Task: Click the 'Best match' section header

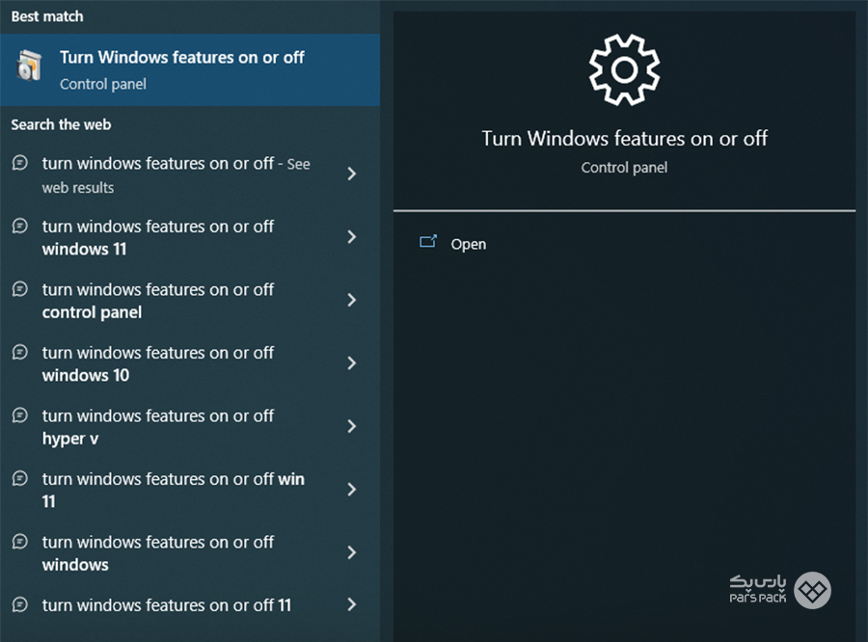Action: tap(47, 16)
